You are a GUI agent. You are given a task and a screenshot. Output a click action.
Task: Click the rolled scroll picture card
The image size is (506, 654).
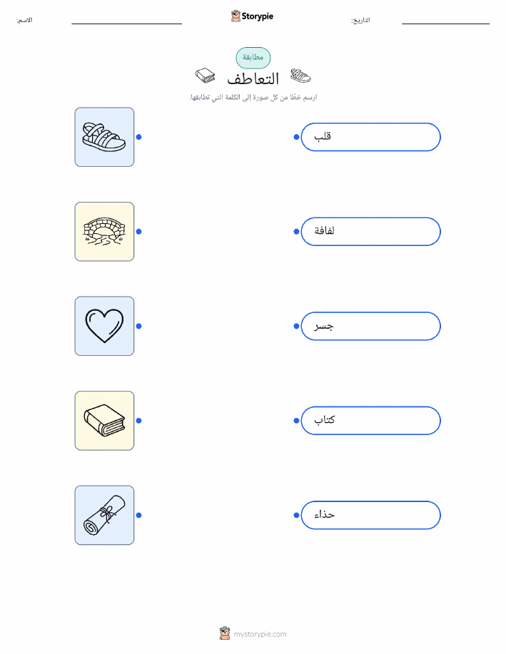104,515
